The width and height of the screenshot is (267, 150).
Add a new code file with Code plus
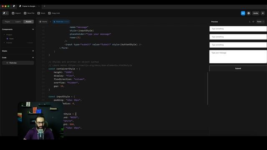(33, 57)
